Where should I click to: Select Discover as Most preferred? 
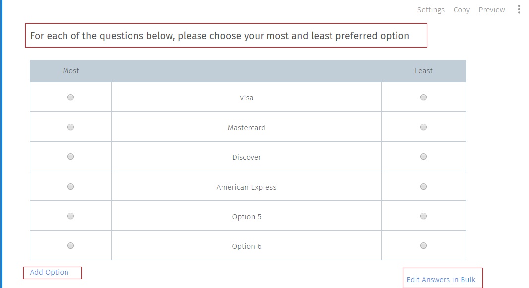coord(70,156)
